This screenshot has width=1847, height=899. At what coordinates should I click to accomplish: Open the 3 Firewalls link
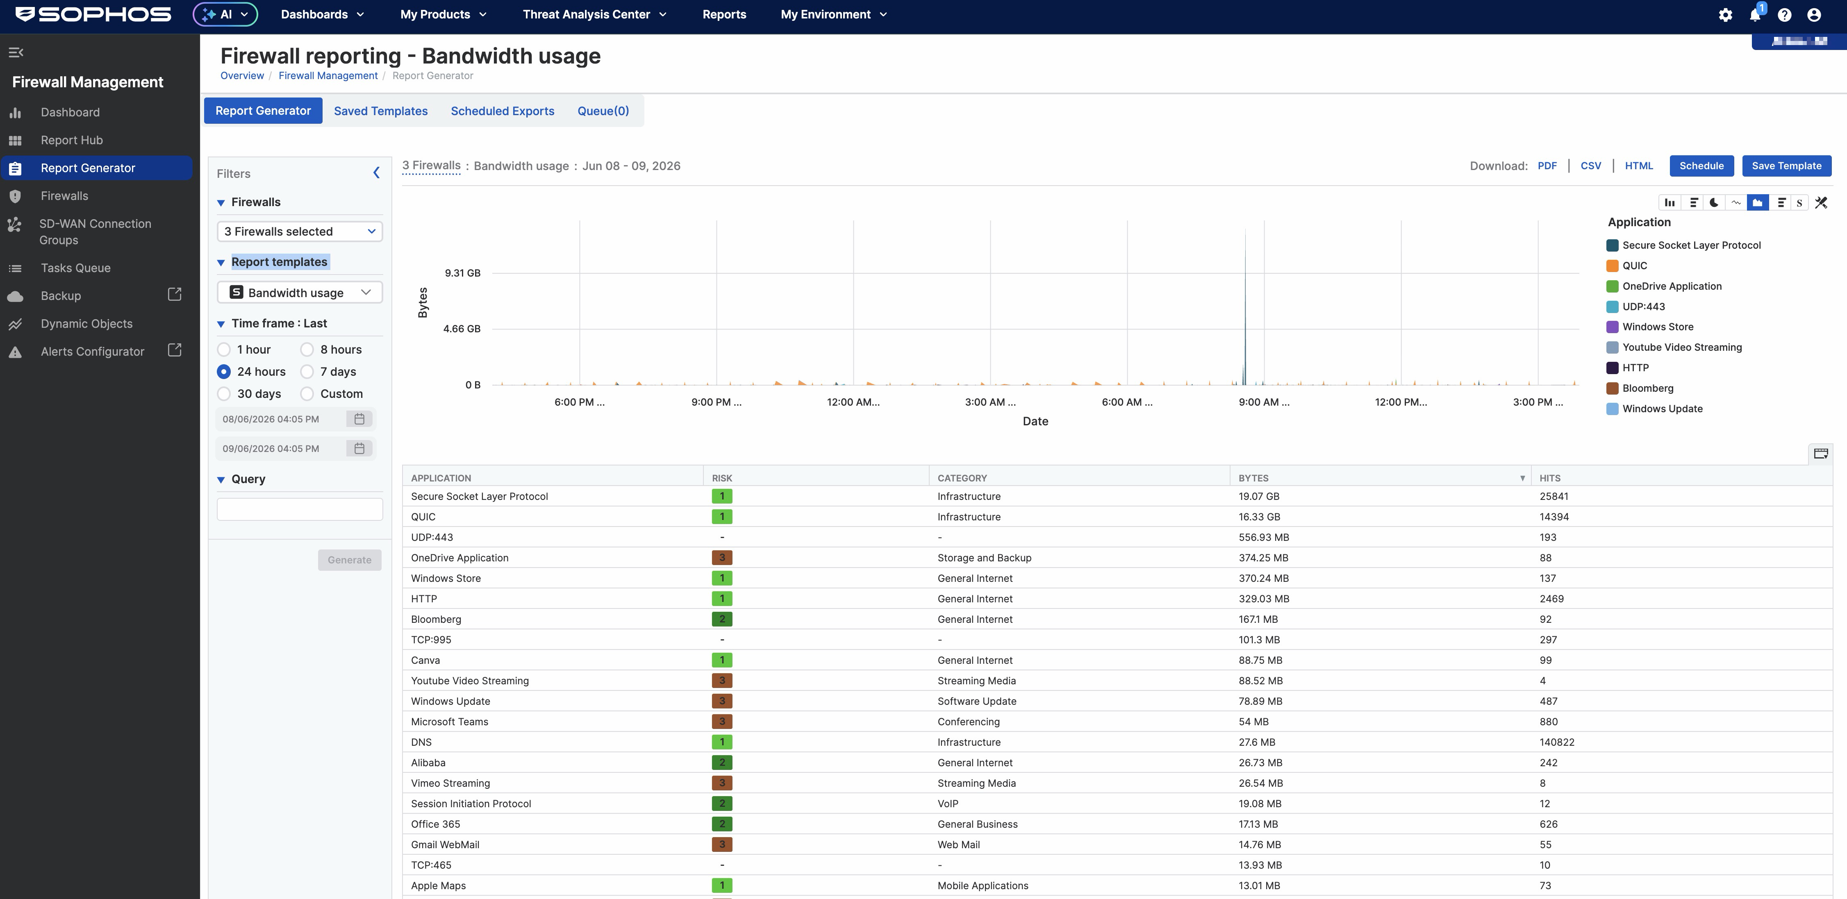431,166
